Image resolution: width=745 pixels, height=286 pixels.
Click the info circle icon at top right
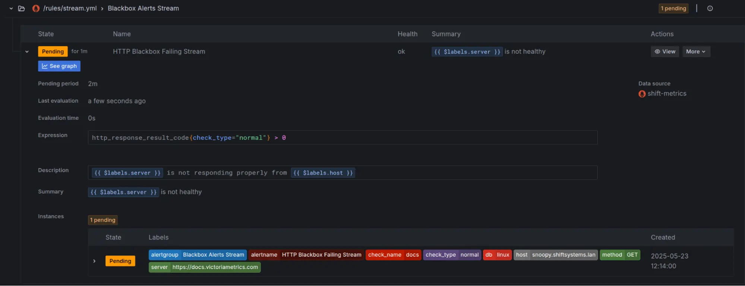pyautogui.click(x=710, y=8)
